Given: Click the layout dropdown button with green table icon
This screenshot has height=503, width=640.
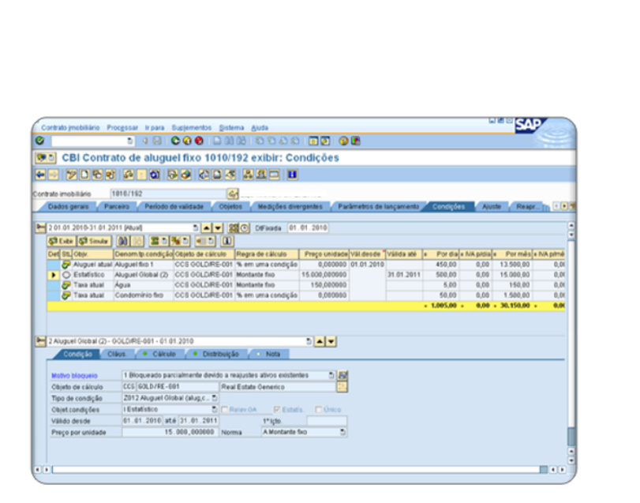Looking at the screenshot, I should 159,242.
